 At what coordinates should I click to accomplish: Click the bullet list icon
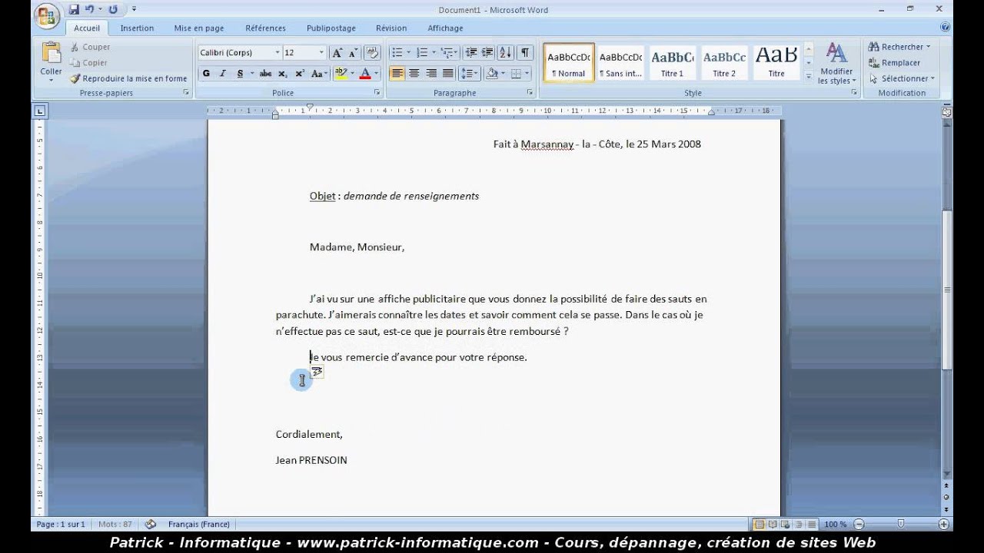397,52
